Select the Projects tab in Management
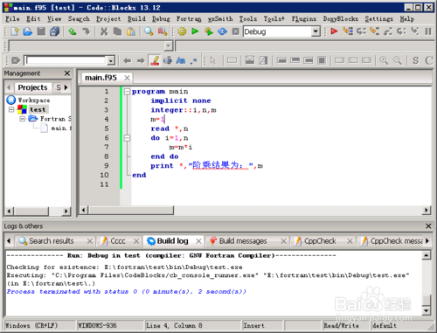Viewport: 437px width, 333px height. pos(32,87)
